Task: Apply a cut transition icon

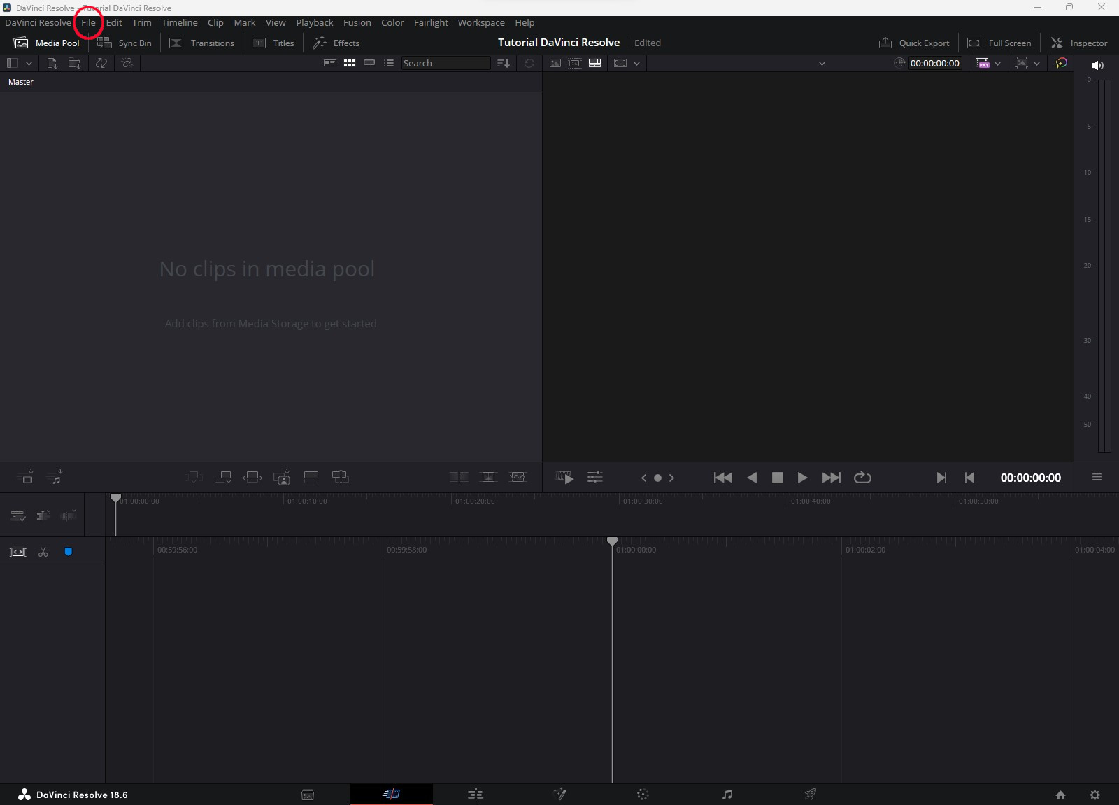Action: [x=459, y=477]
